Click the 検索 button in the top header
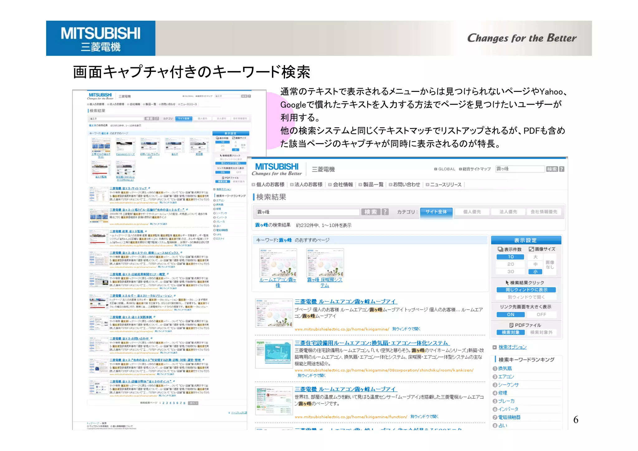 [x=552, y=169]
